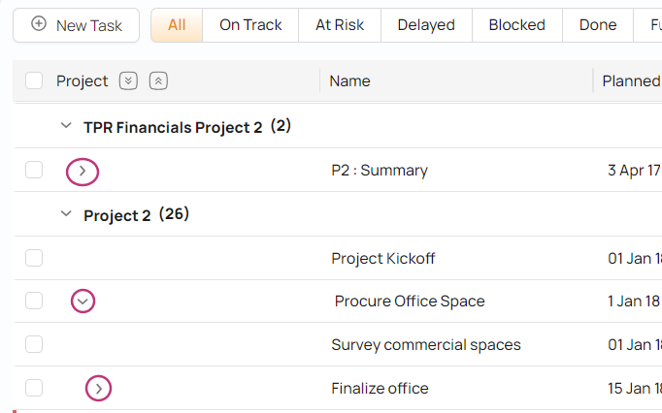Click the plus icon in New Task
Viewport: 662px width, 413px height.
39,24
